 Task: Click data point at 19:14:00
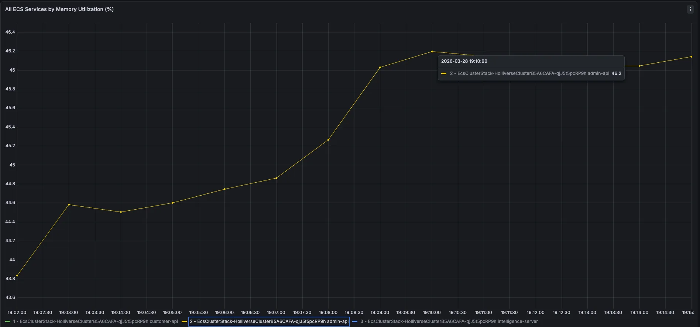[639, 66]
